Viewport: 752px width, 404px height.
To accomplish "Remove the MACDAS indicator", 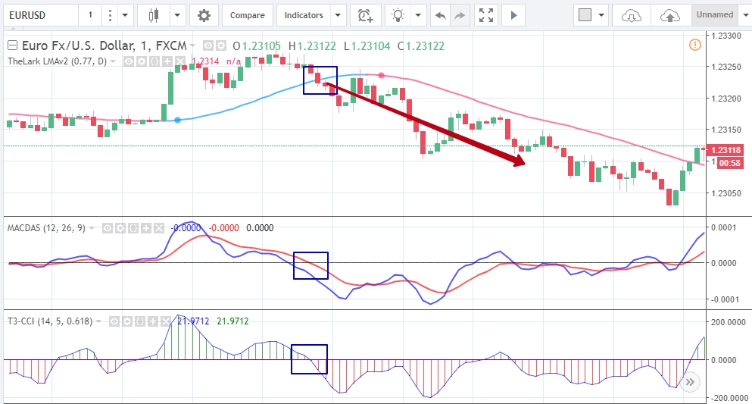I will (x=159, y=228).
